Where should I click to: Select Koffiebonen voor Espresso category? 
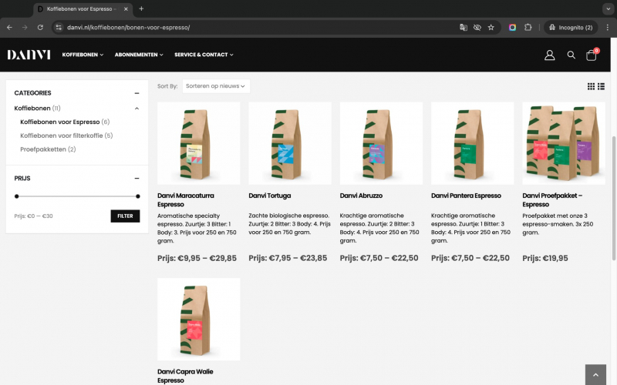point(65,122)
